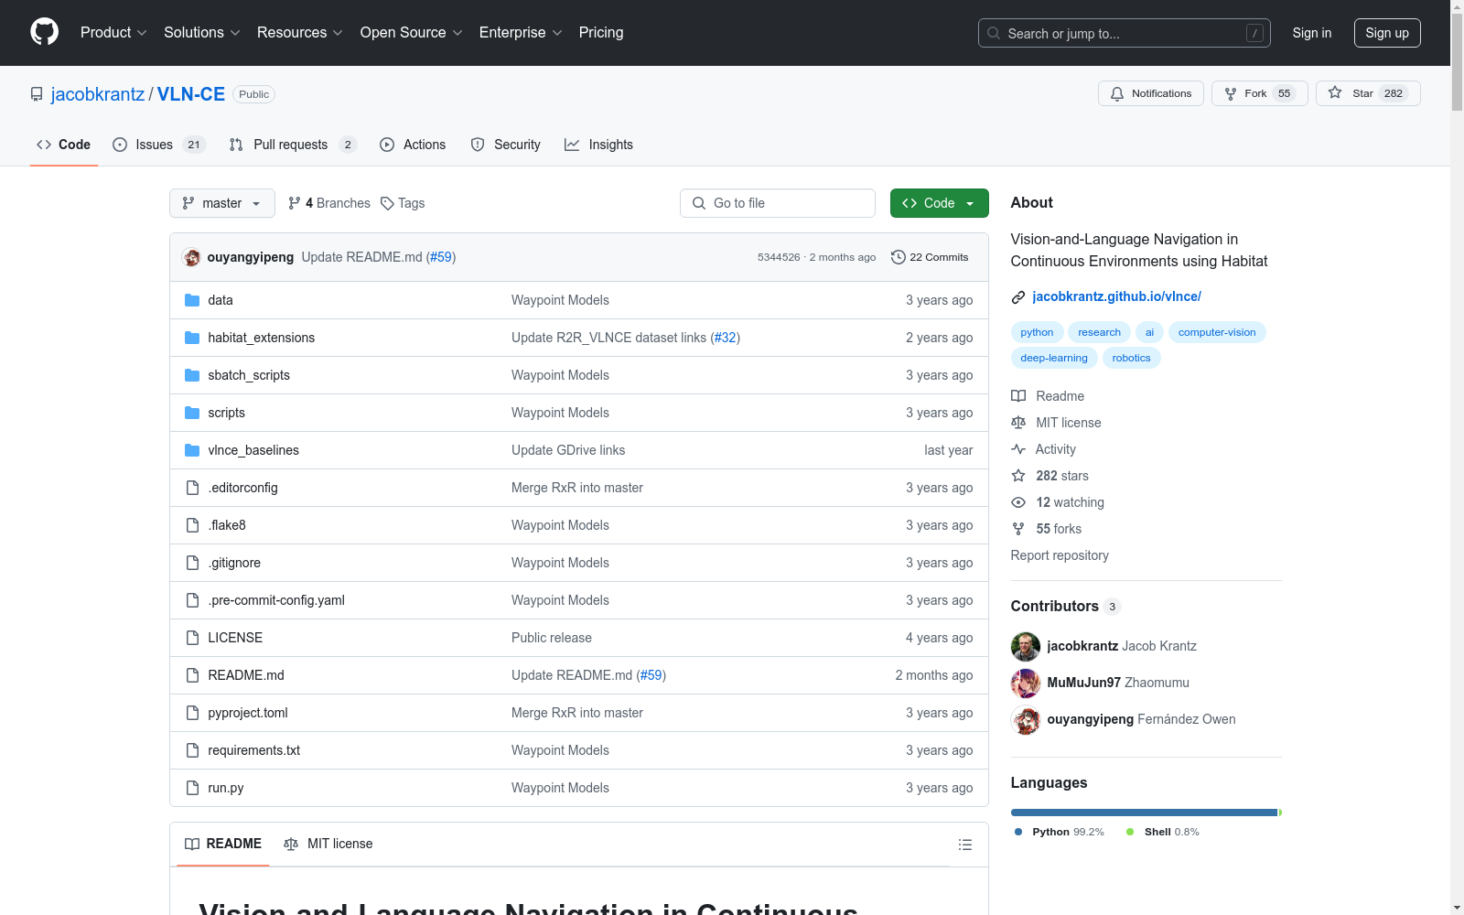This screenshot has height=915, width=1464.
Task: Click the Fork icon
Action: [x=1231, y=93]
